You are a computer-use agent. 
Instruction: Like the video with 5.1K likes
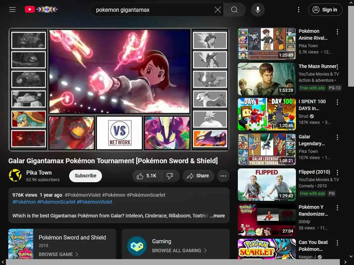pos(147,176)
